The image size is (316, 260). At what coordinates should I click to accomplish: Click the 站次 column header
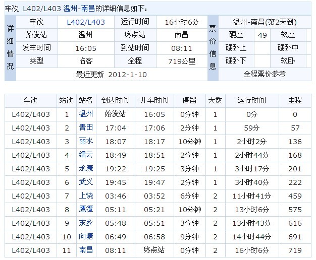click(x=66, y=100)
